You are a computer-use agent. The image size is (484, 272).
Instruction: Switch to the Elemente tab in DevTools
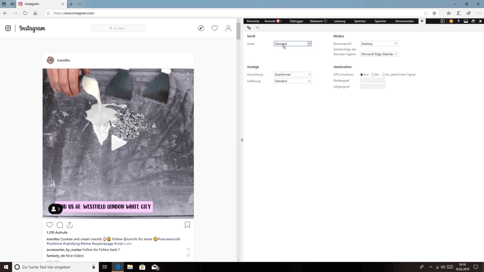pos(253,21)
